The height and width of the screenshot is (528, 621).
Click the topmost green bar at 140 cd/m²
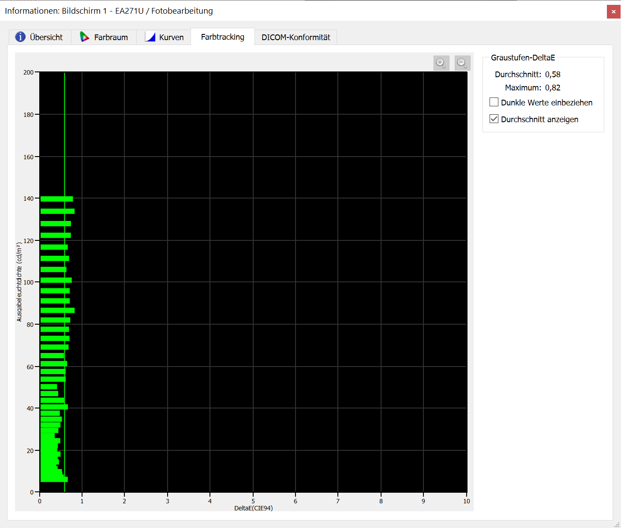[x=56, y=199]
